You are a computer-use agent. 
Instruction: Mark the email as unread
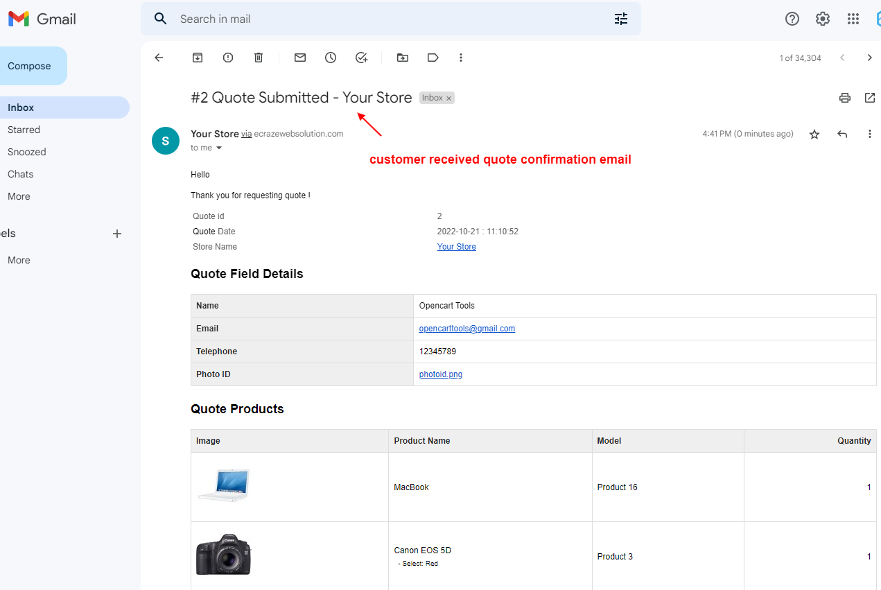300,58
